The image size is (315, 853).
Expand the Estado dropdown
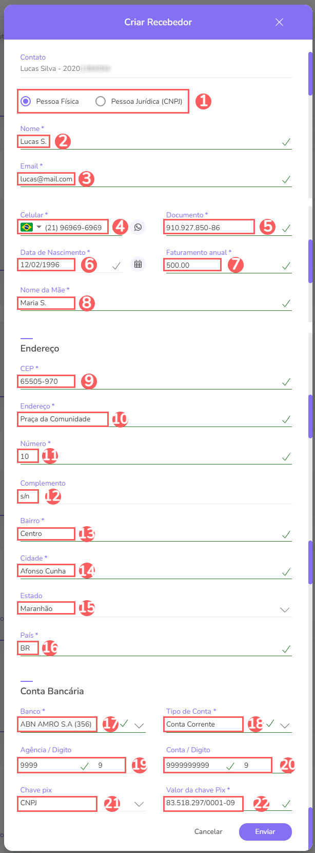point(284,609)
